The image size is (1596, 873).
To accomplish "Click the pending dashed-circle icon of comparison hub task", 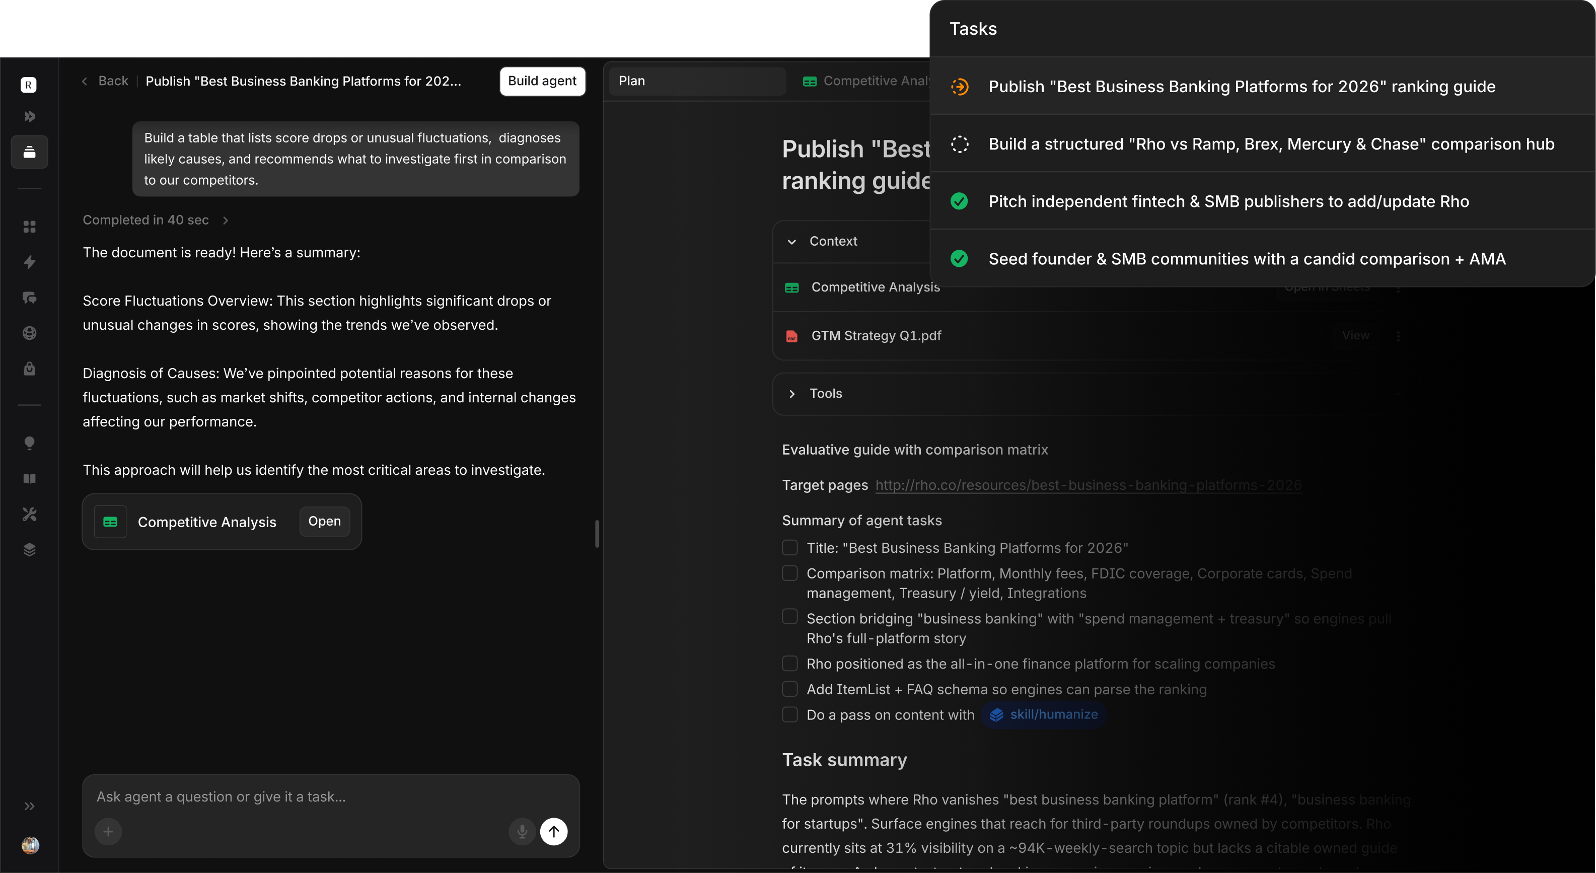I will click(960, 144).
